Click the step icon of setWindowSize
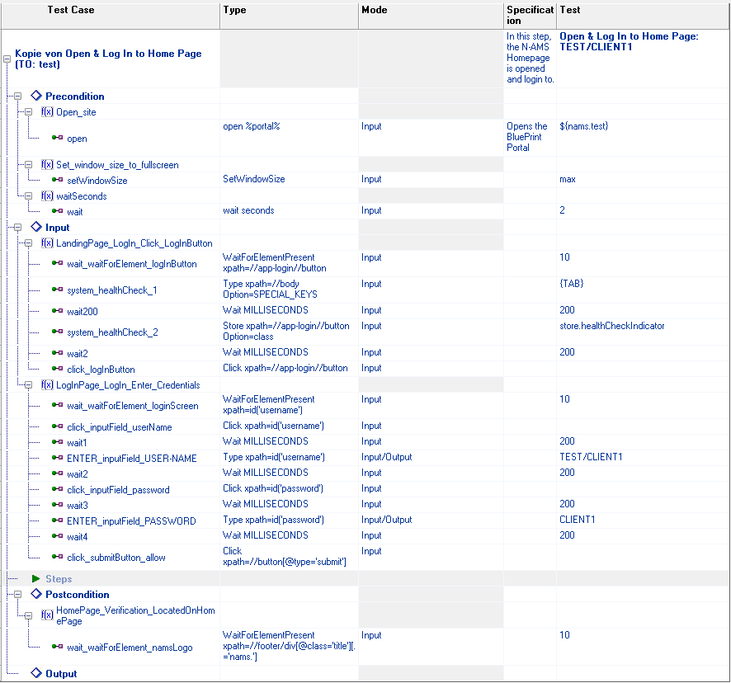This screenshot has height=683, width=731. [58, 180]
